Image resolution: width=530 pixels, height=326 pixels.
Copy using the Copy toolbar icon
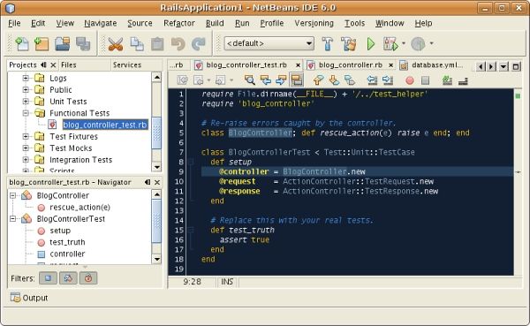[137, 44]
